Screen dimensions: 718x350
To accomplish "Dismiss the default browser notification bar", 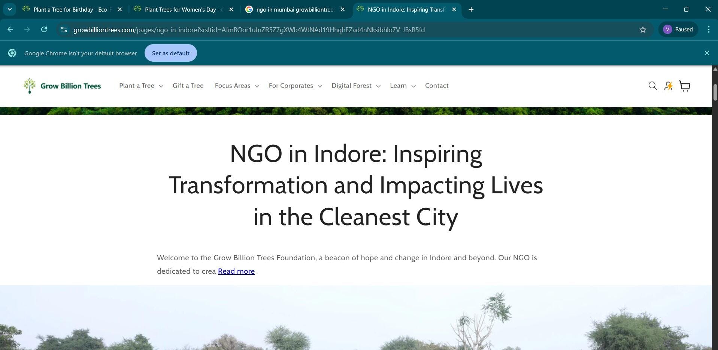I will click(706, 53).
